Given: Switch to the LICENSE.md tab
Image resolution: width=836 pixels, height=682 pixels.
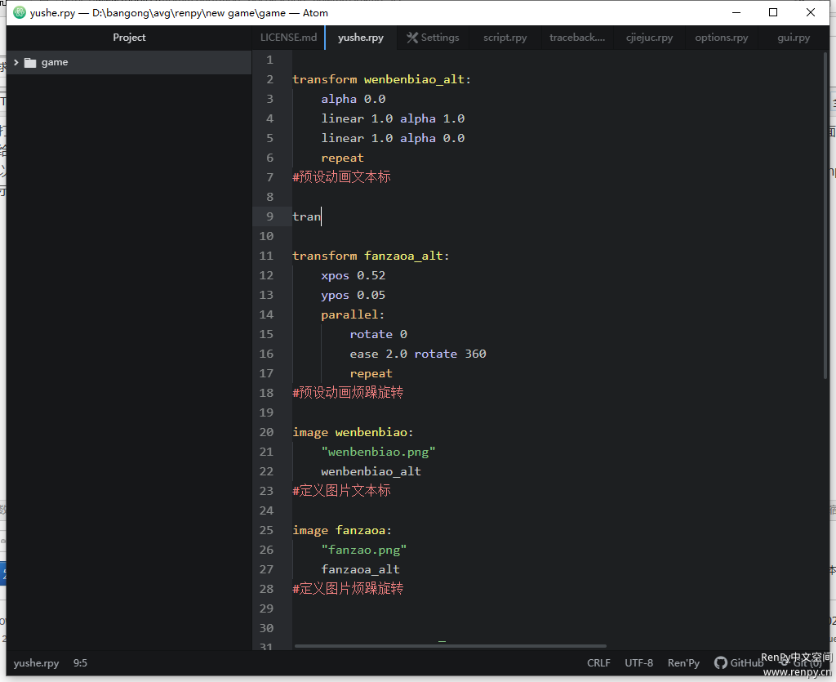Looking at the screenshot, I should pos(288,38).
